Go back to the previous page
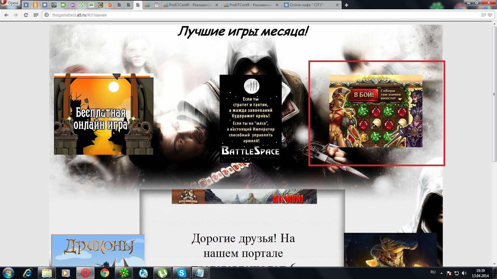Viewport: 497px width, 279px height. click(x=6, y=15)
